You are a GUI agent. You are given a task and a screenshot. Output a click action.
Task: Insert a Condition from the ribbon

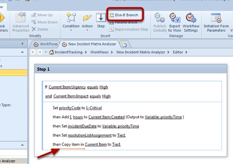pyautogui.click(x=71, y=21)
